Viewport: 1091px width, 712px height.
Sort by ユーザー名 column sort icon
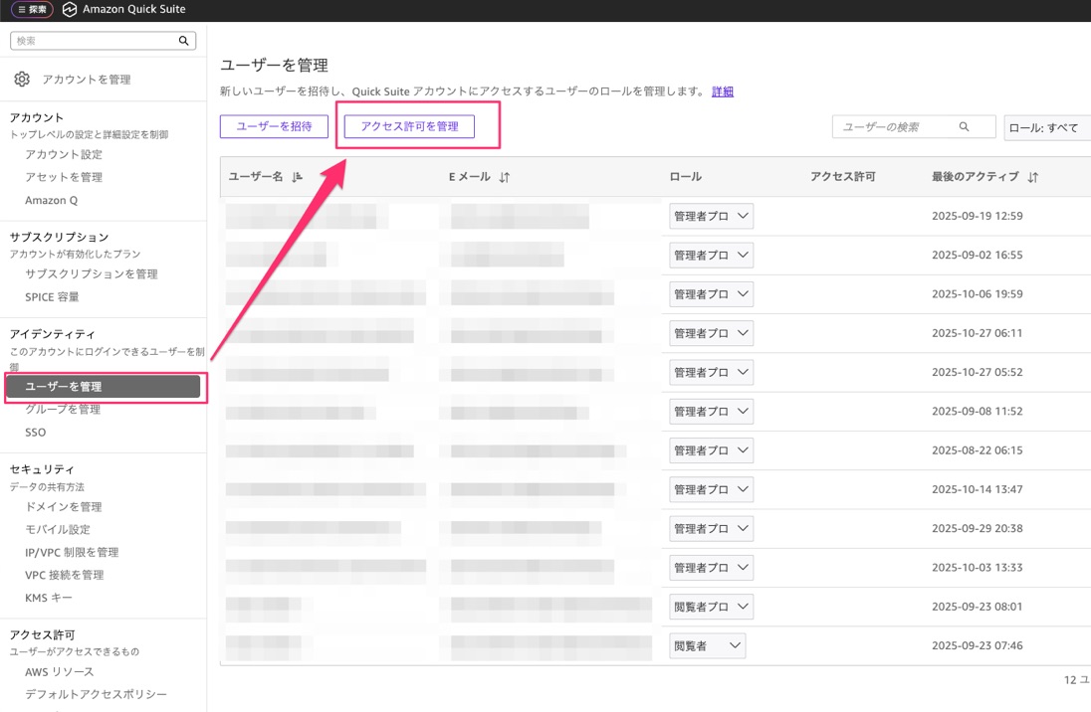[x=297, y=177]
